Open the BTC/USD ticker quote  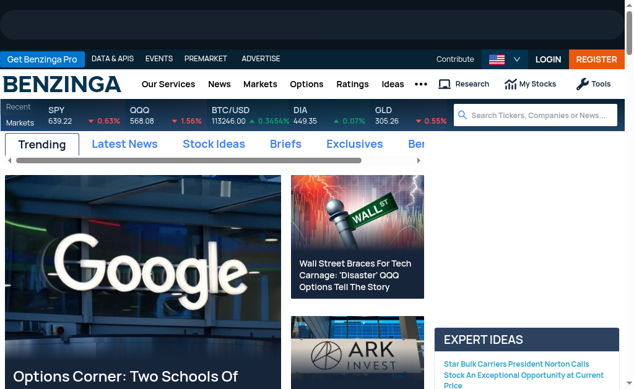click(x=250, y=116)
